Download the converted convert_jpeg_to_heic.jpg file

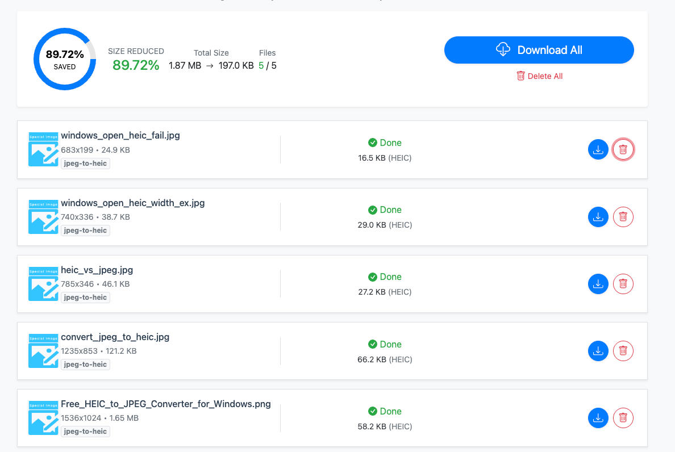coord(598,351)
